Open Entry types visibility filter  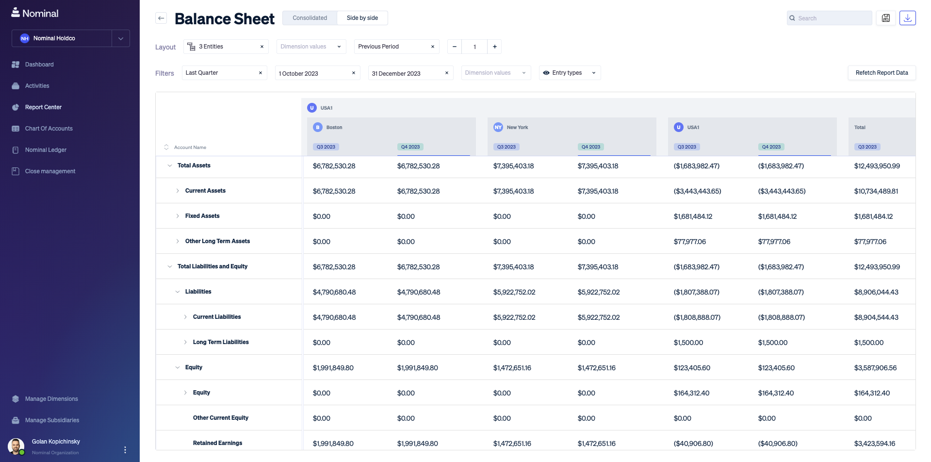point(569,73)
